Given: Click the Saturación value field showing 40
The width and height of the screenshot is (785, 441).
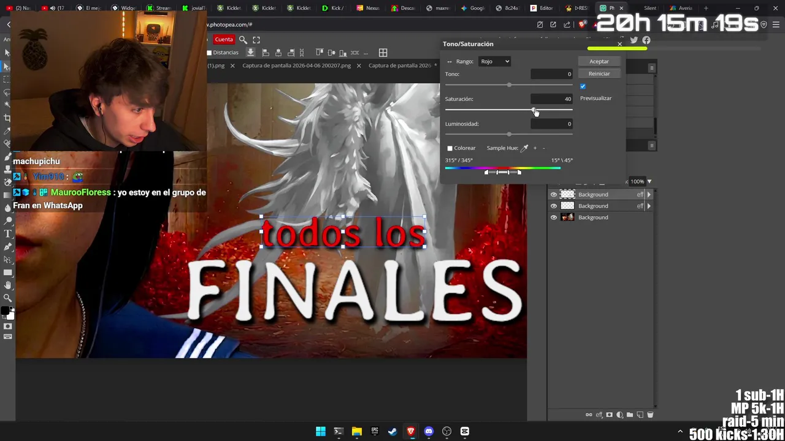Looking at the screenshot, I should coord(551,99).
